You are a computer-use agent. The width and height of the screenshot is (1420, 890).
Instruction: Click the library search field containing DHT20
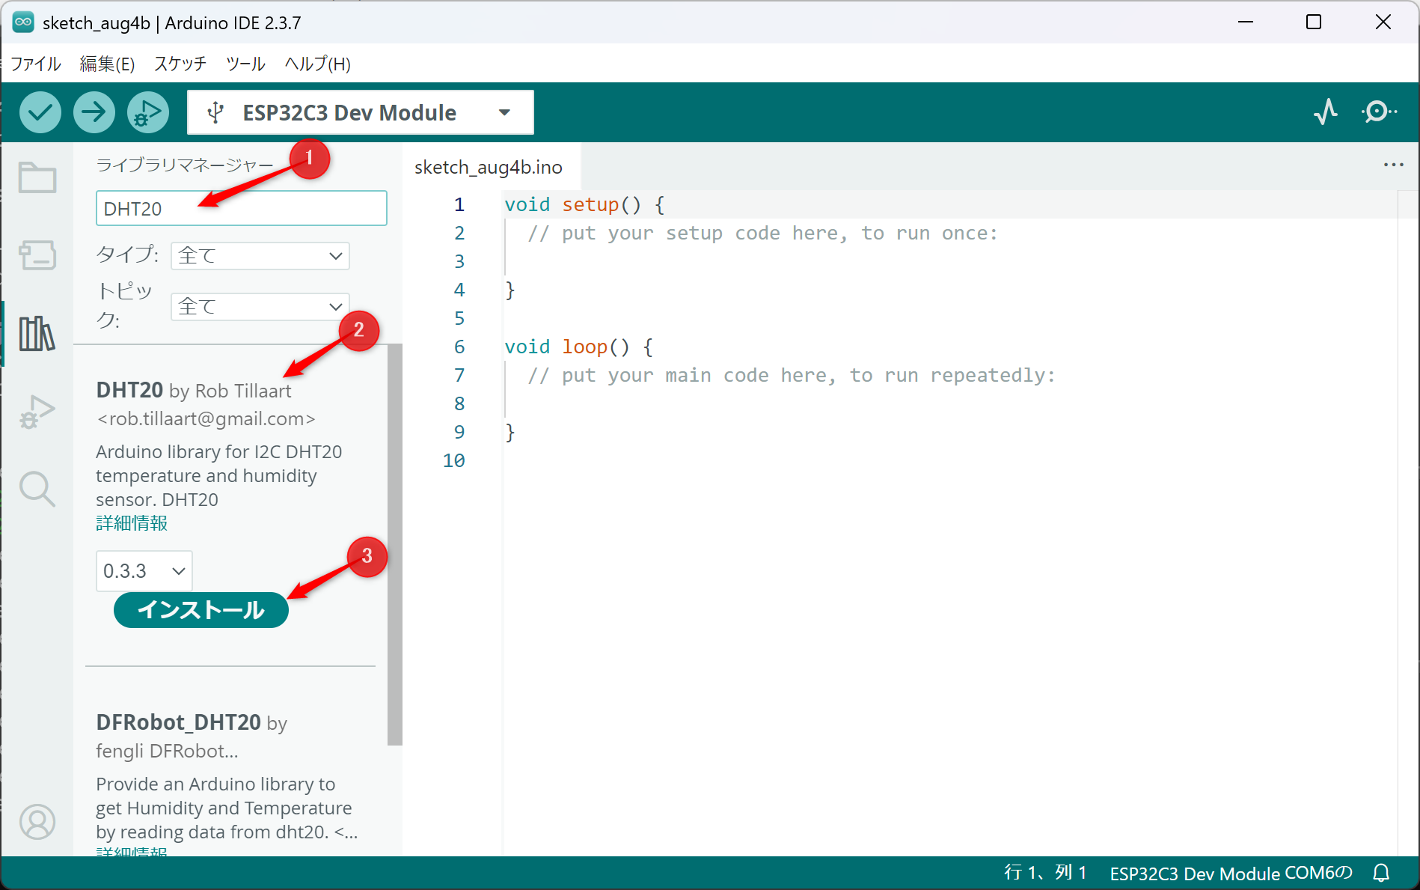point(242,208)
